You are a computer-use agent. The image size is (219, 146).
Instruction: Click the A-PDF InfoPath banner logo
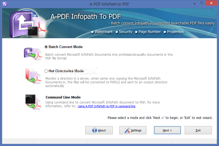28,23
